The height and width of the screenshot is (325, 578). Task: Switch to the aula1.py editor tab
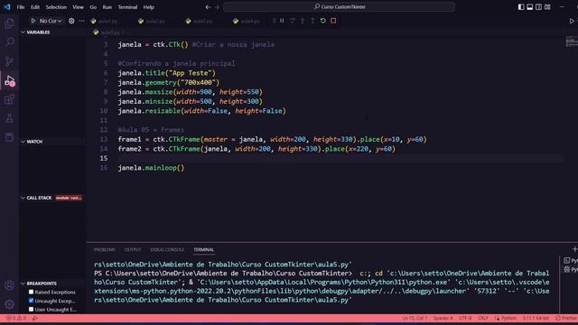point(105,21)
